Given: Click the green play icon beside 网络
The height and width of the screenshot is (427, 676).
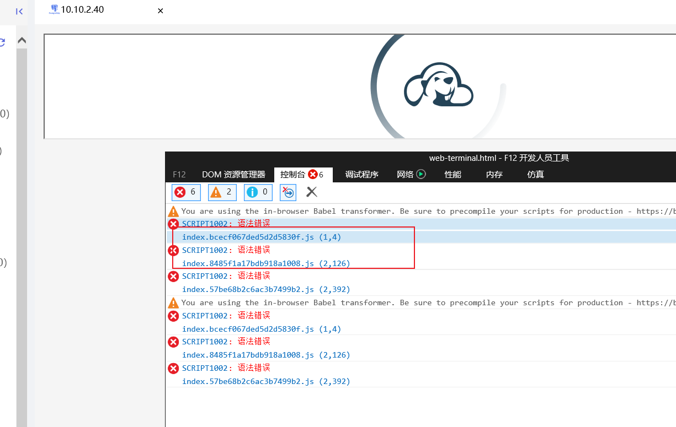Looking at the screenshot, I should tap(421, 174).
